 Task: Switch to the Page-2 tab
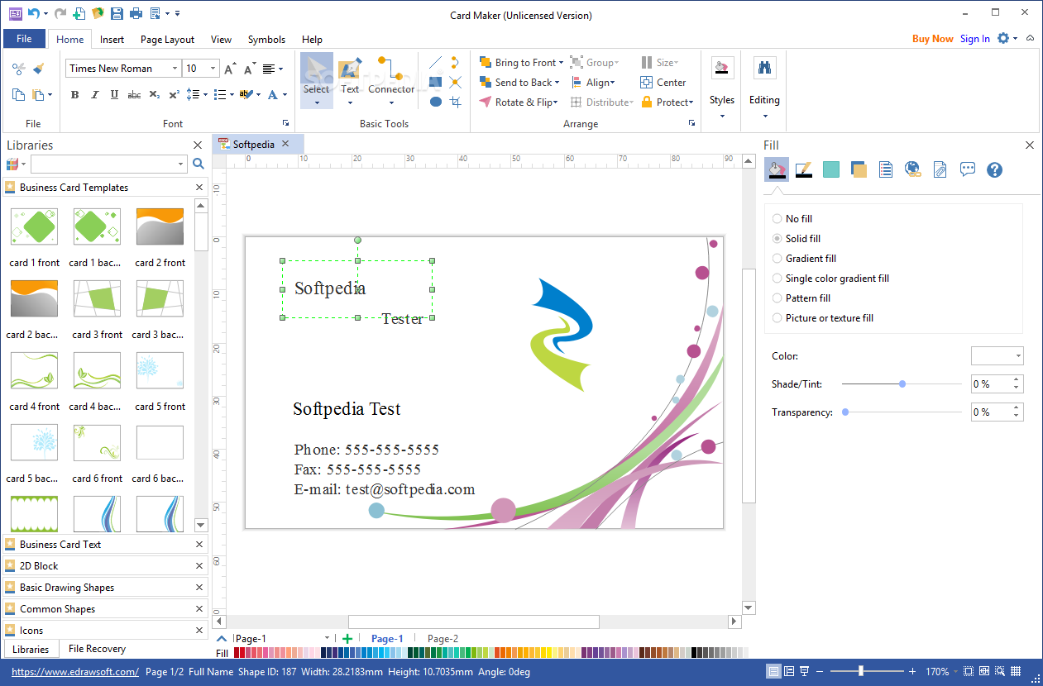443,639
